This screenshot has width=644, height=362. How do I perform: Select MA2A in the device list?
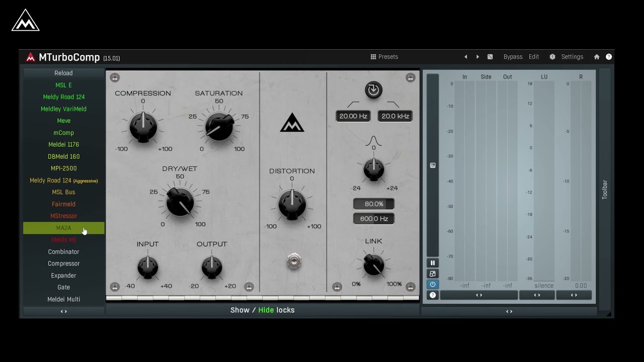pyautogui.click(x=63, y=228)
